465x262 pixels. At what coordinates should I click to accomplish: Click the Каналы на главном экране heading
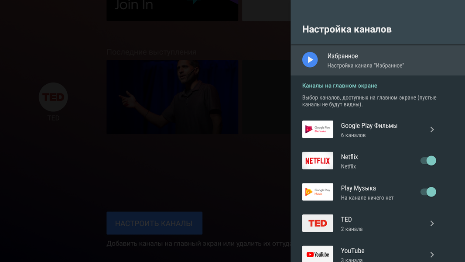point(339,86)
